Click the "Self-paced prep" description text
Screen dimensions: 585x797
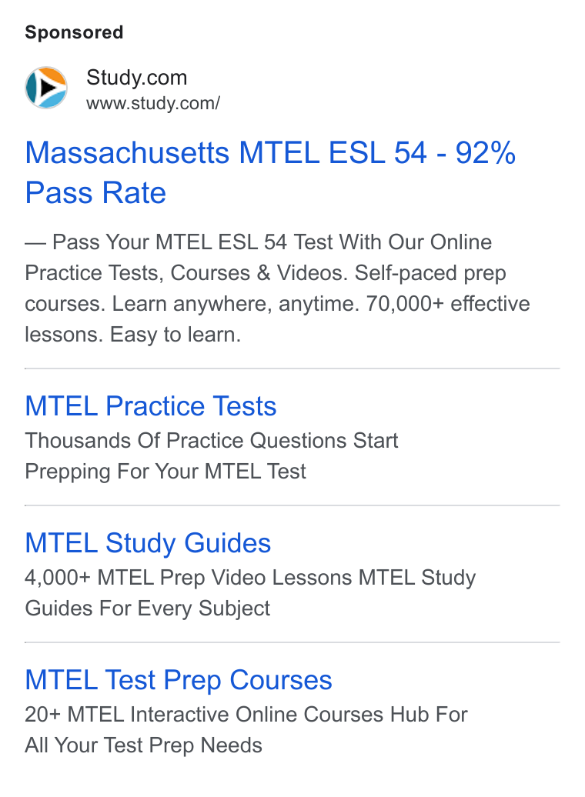[x=430, y=273]
